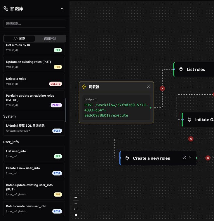This screenshot has height=221, width=214.
Task: Remove the Create a new roles node
Action: click(190, 158)
